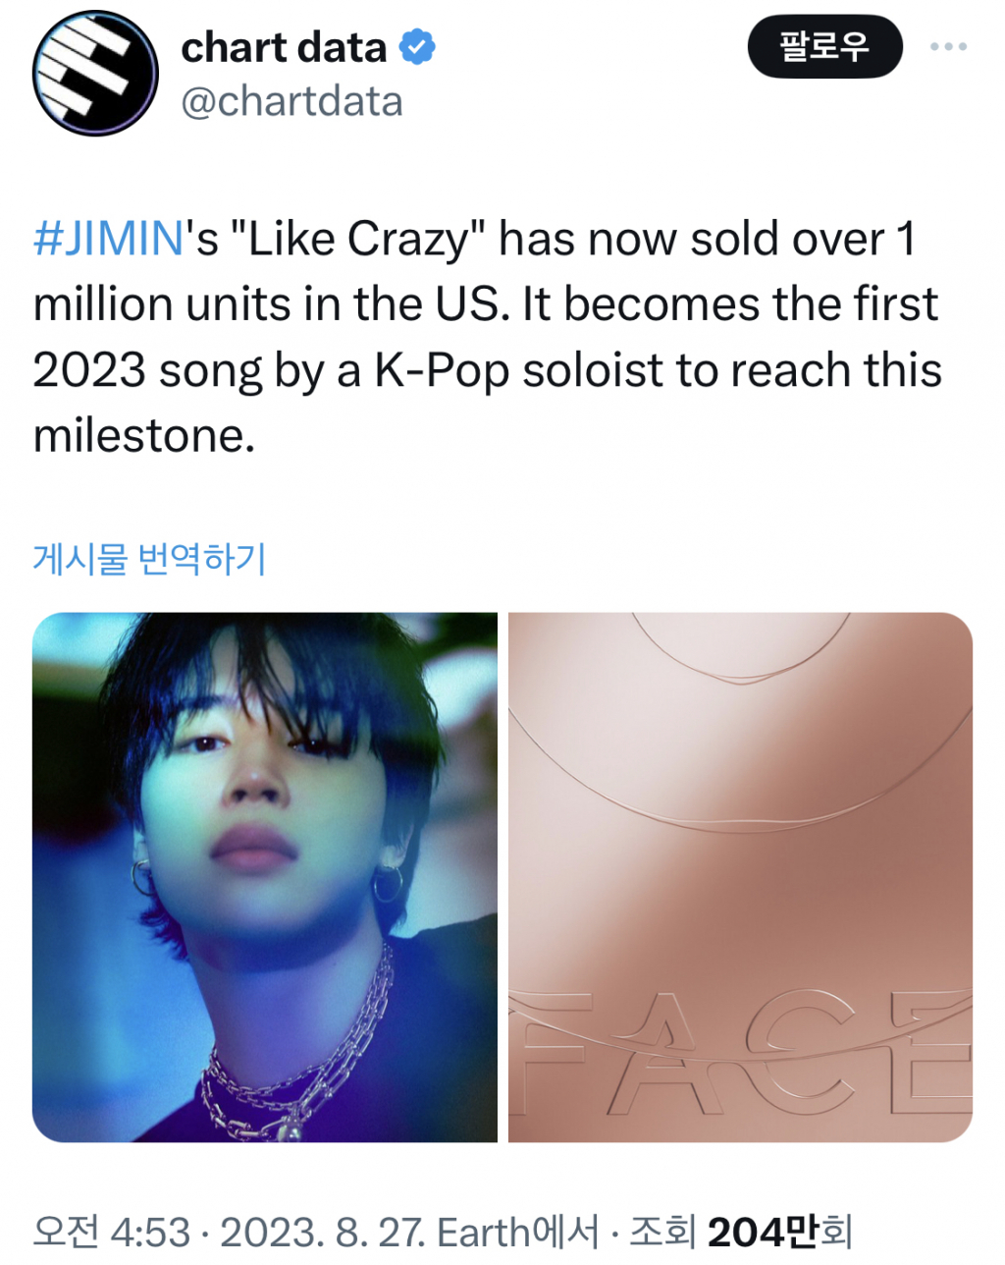
Task: Open the Jimin portrait photo
Action: (265, 877)
